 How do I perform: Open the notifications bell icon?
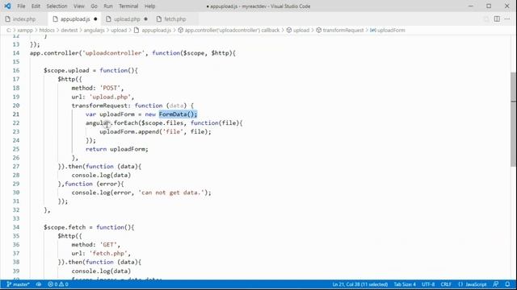[507, 284]
